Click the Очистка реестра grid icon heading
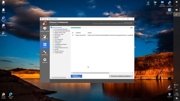Image resolution: width=180 pixels, height=101 pixels. point(51,27)
